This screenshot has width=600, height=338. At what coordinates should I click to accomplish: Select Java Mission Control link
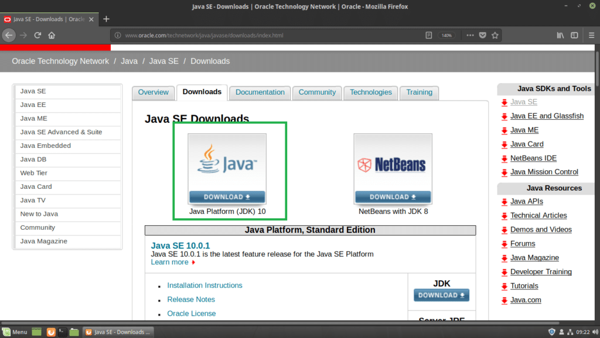(x=544, y=172)
